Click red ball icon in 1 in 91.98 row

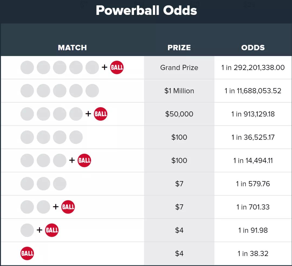[52, 230]
